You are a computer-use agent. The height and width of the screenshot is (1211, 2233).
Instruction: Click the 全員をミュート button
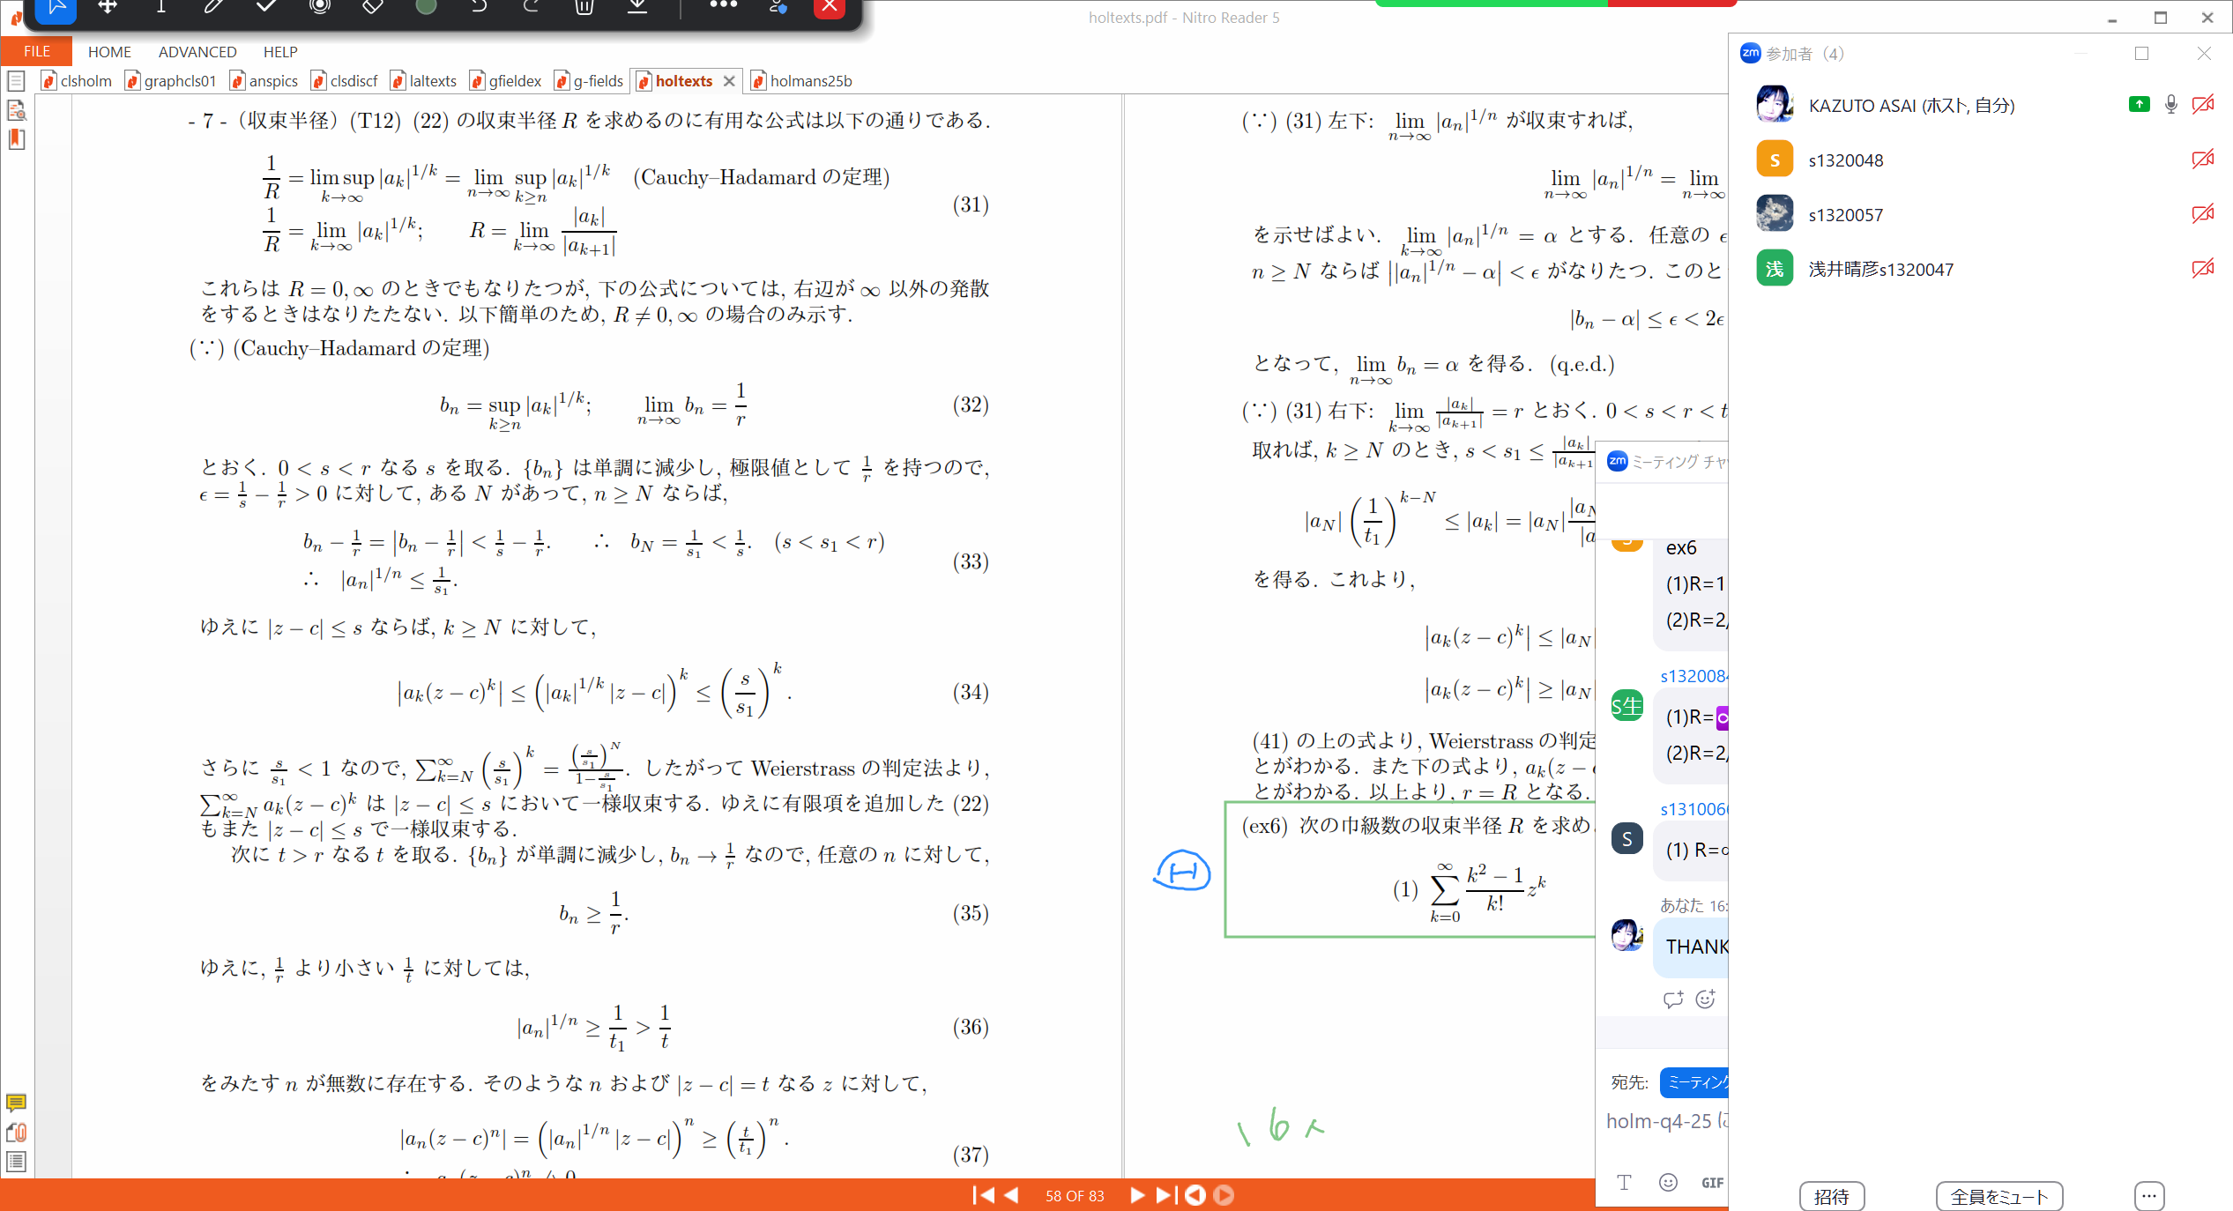point(1999,1196)
